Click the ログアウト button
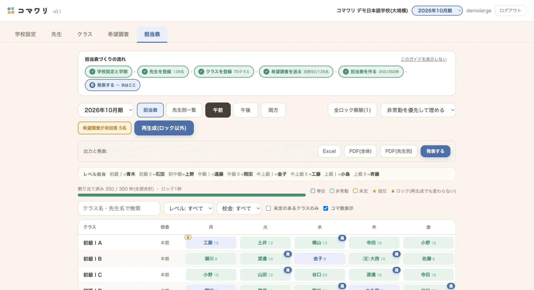The height and width of the screenshot is (290, 534). (510, 11)
